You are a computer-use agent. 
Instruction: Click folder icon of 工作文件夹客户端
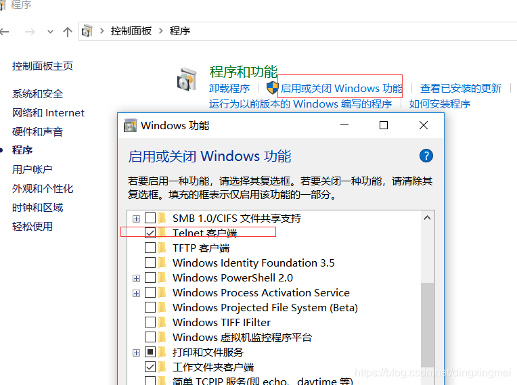click(x=162, y=367)
